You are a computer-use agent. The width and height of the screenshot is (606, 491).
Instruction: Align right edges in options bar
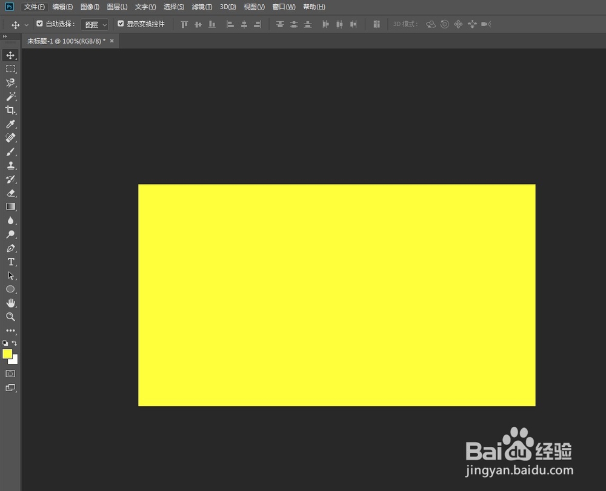coord(258,24)
